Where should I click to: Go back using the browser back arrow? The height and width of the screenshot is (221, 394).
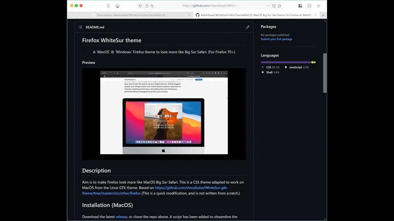(91, 6)
